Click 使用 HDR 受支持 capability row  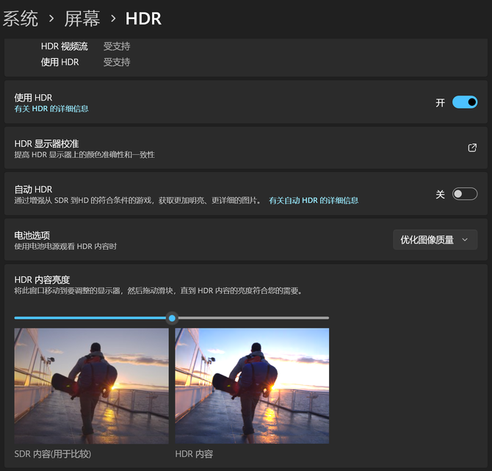coord(86,62)
